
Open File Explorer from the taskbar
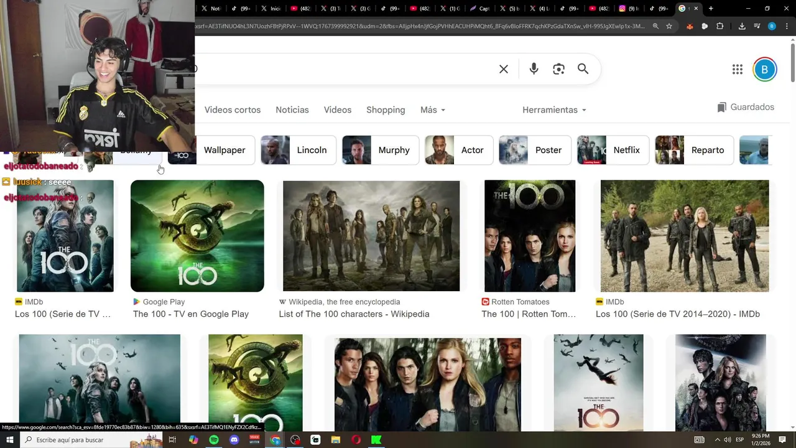click(336, 440)
